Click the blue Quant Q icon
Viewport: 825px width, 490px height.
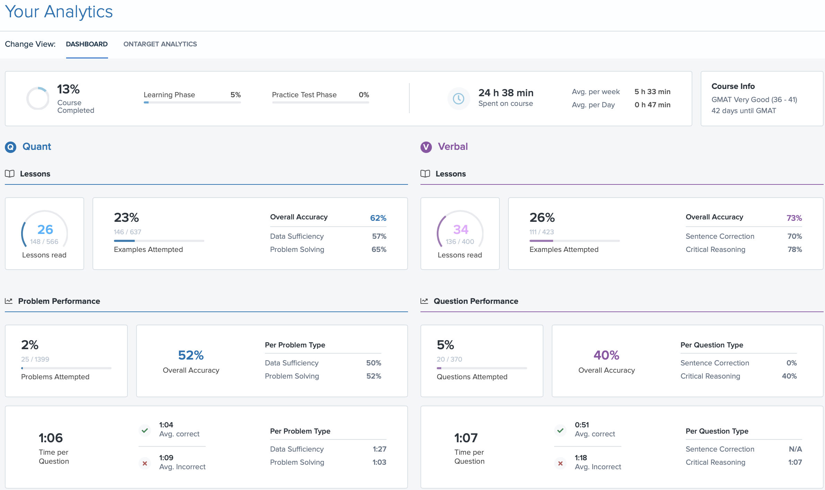click(x=10, y=147)
